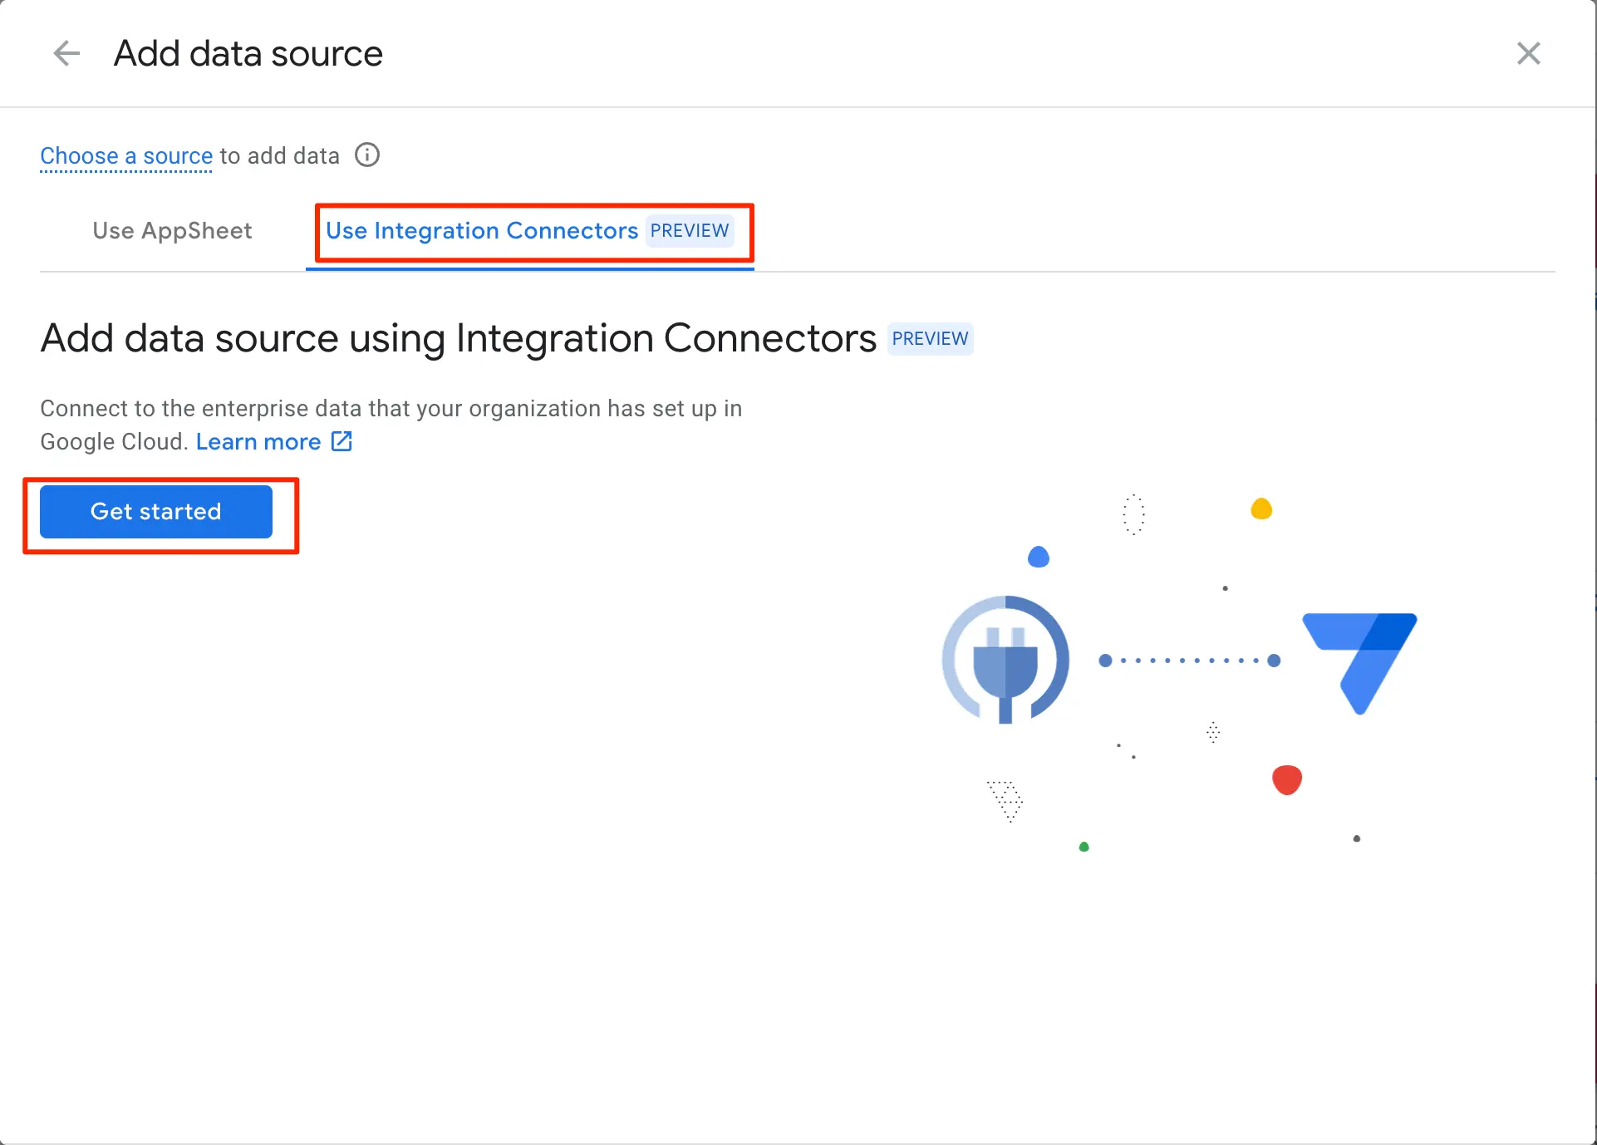Click the AppSheet logo in the illustration
Image resolution: width=1597 pixels, height=1145 pixels.
coord(1360,663)
